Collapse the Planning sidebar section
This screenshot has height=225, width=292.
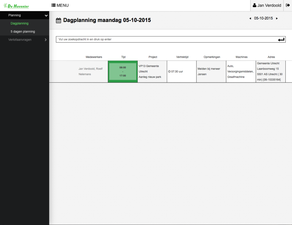coord(46,15)
